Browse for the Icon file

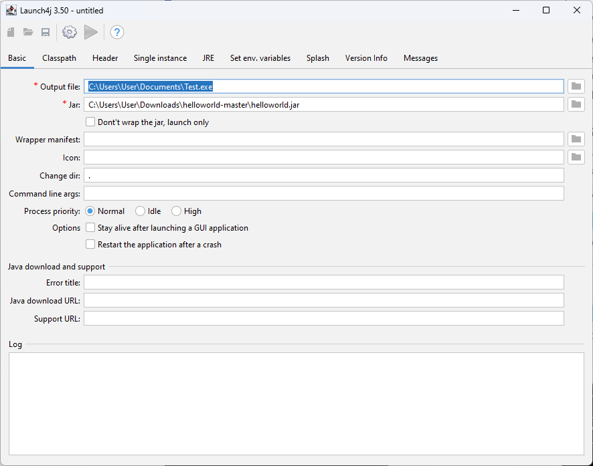(576, 157)
